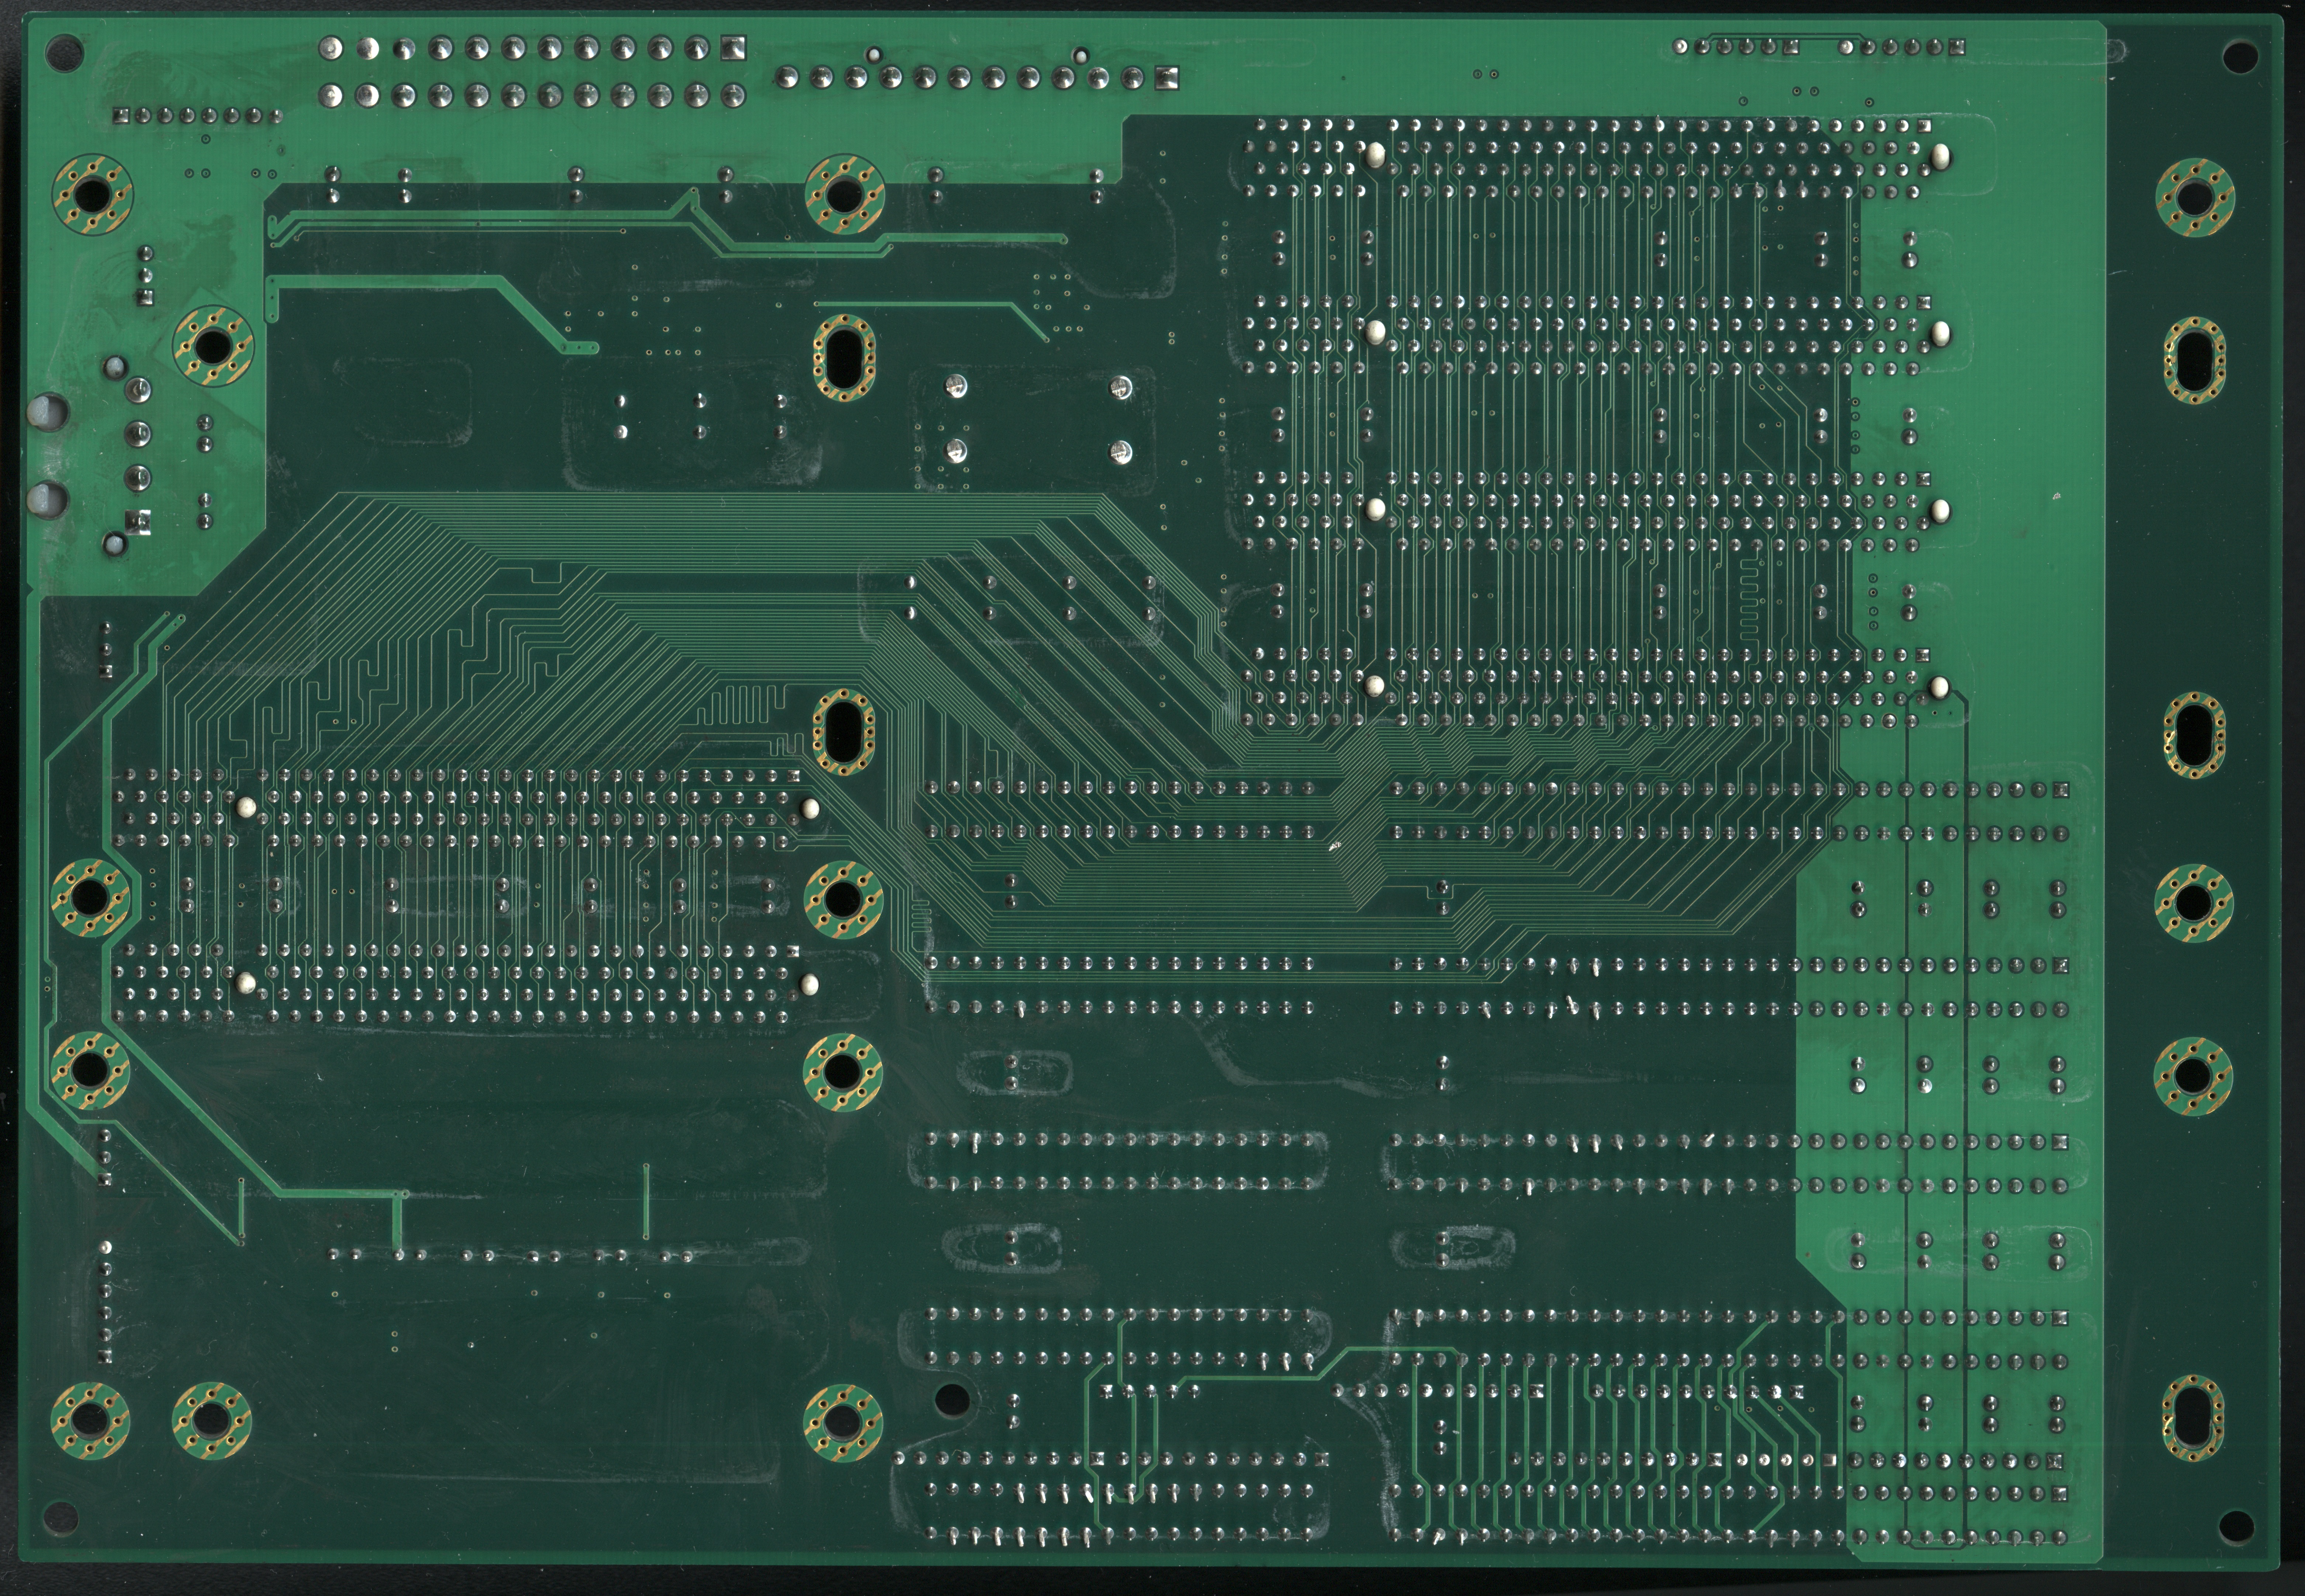The height and width of the screenshot is (1596, 2305).
Task: Click the top-left white dot of large socket
Action: click(x=1376, y=154)
